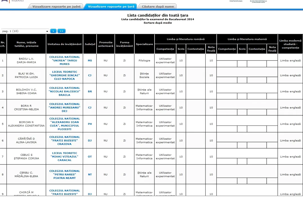
Task: Switch to 'Vizualizare rapoarte pe județ' tab
Action: tap(56, 6)
